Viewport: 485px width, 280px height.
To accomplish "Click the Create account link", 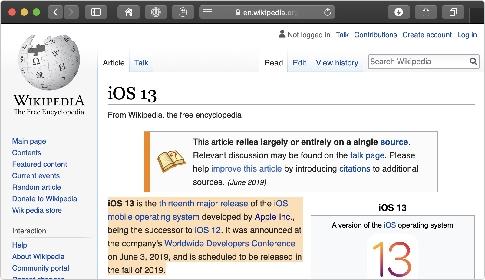I will 427,35.
